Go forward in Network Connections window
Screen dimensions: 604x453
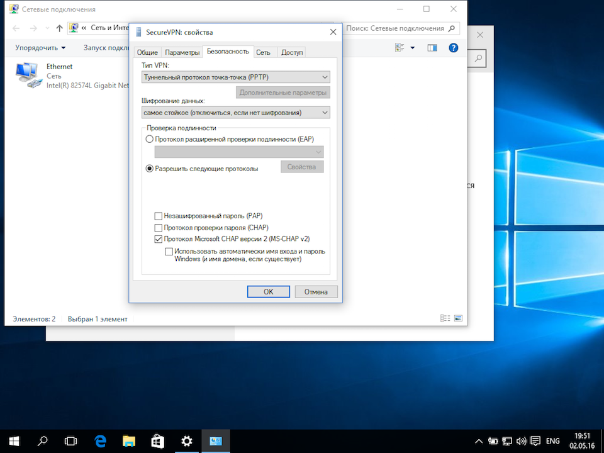(33, 28)
